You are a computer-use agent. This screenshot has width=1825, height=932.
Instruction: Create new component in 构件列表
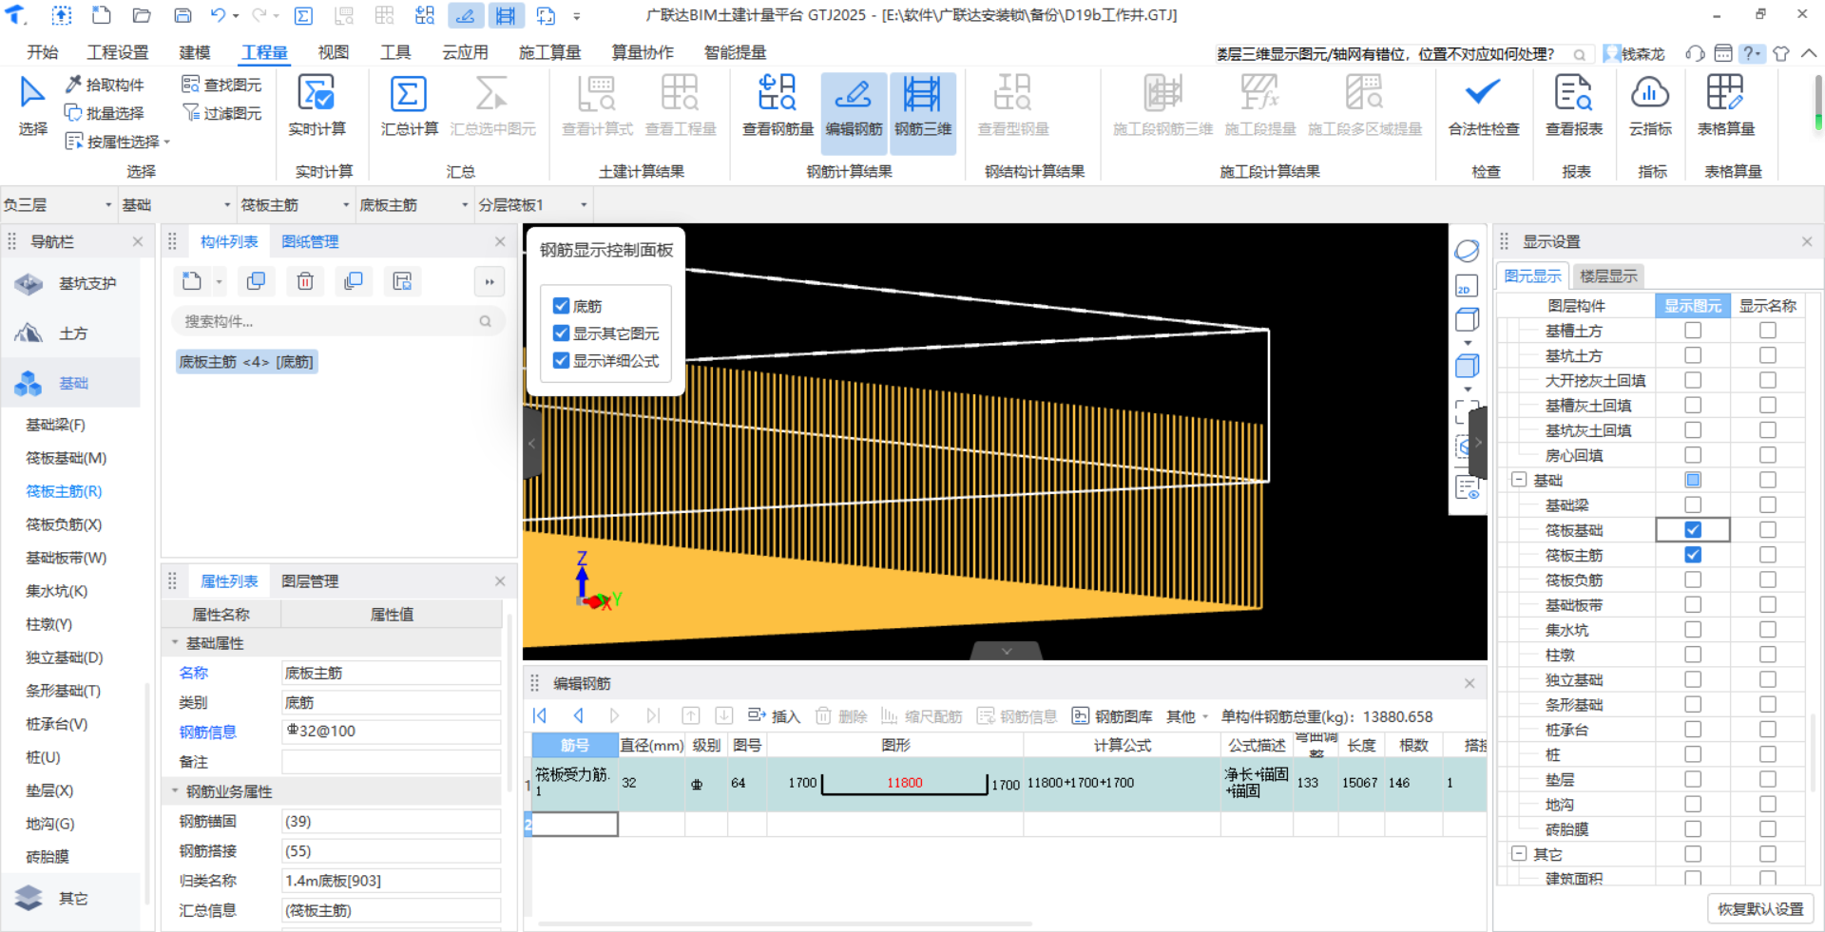point(192,281)
